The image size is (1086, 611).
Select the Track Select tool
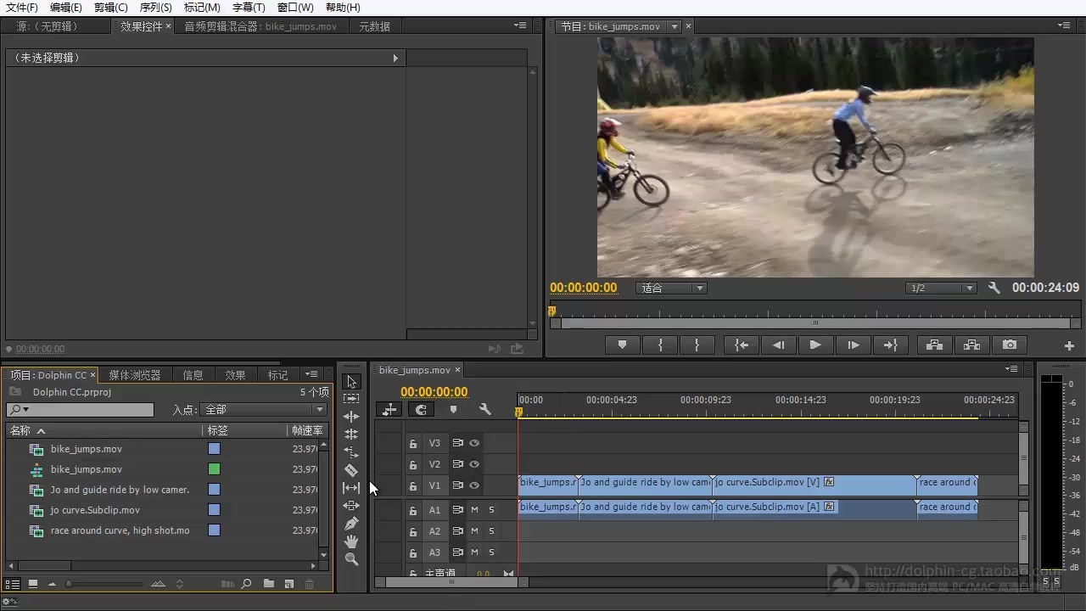(x=351, y=399)
